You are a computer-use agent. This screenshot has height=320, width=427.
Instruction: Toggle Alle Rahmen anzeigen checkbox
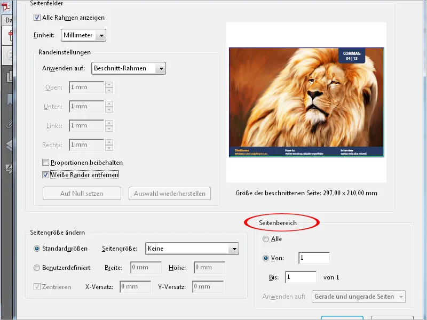37,18
